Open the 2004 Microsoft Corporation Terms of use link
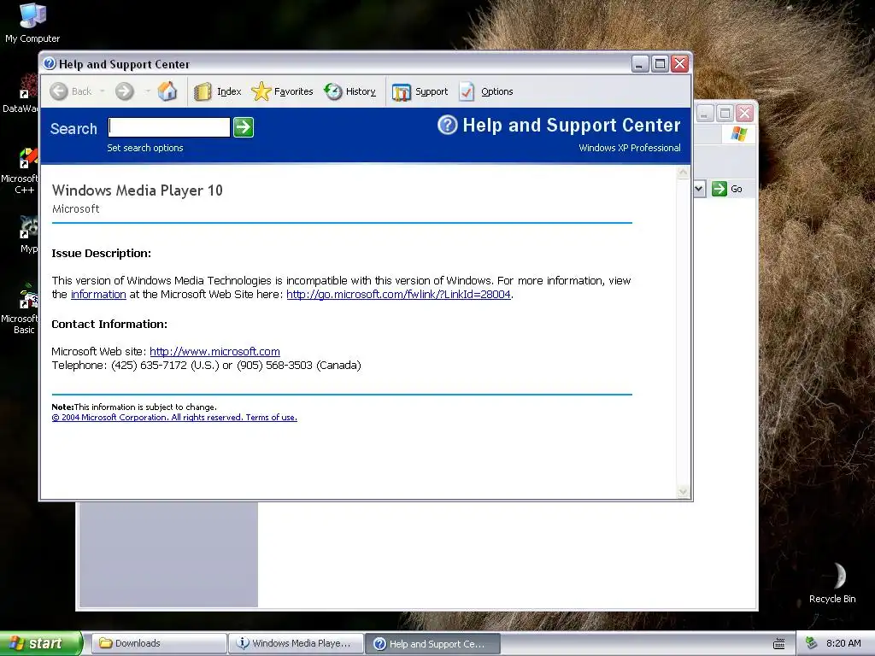Screen dimensions: 875x656 pyautogui.click(x=174, y=417)
